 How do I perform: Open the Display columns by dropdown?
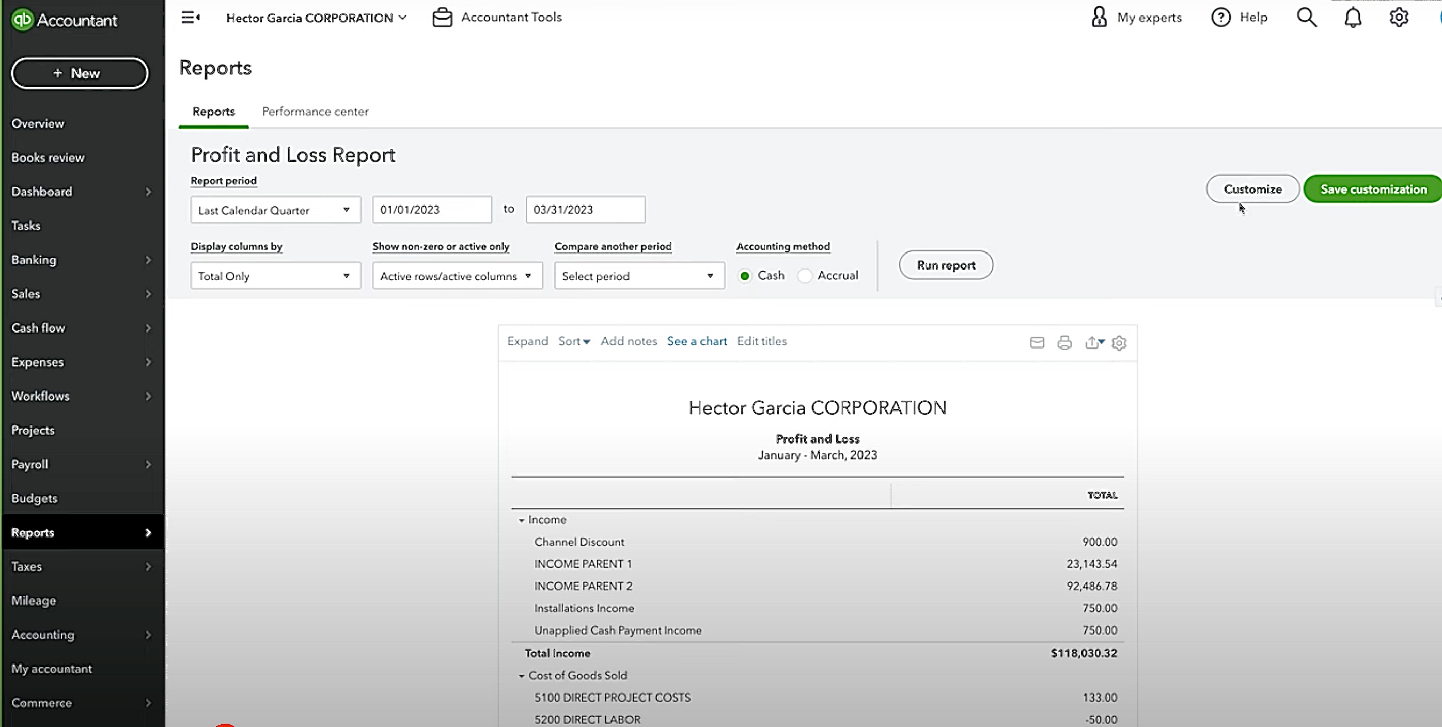click(275, 276)
